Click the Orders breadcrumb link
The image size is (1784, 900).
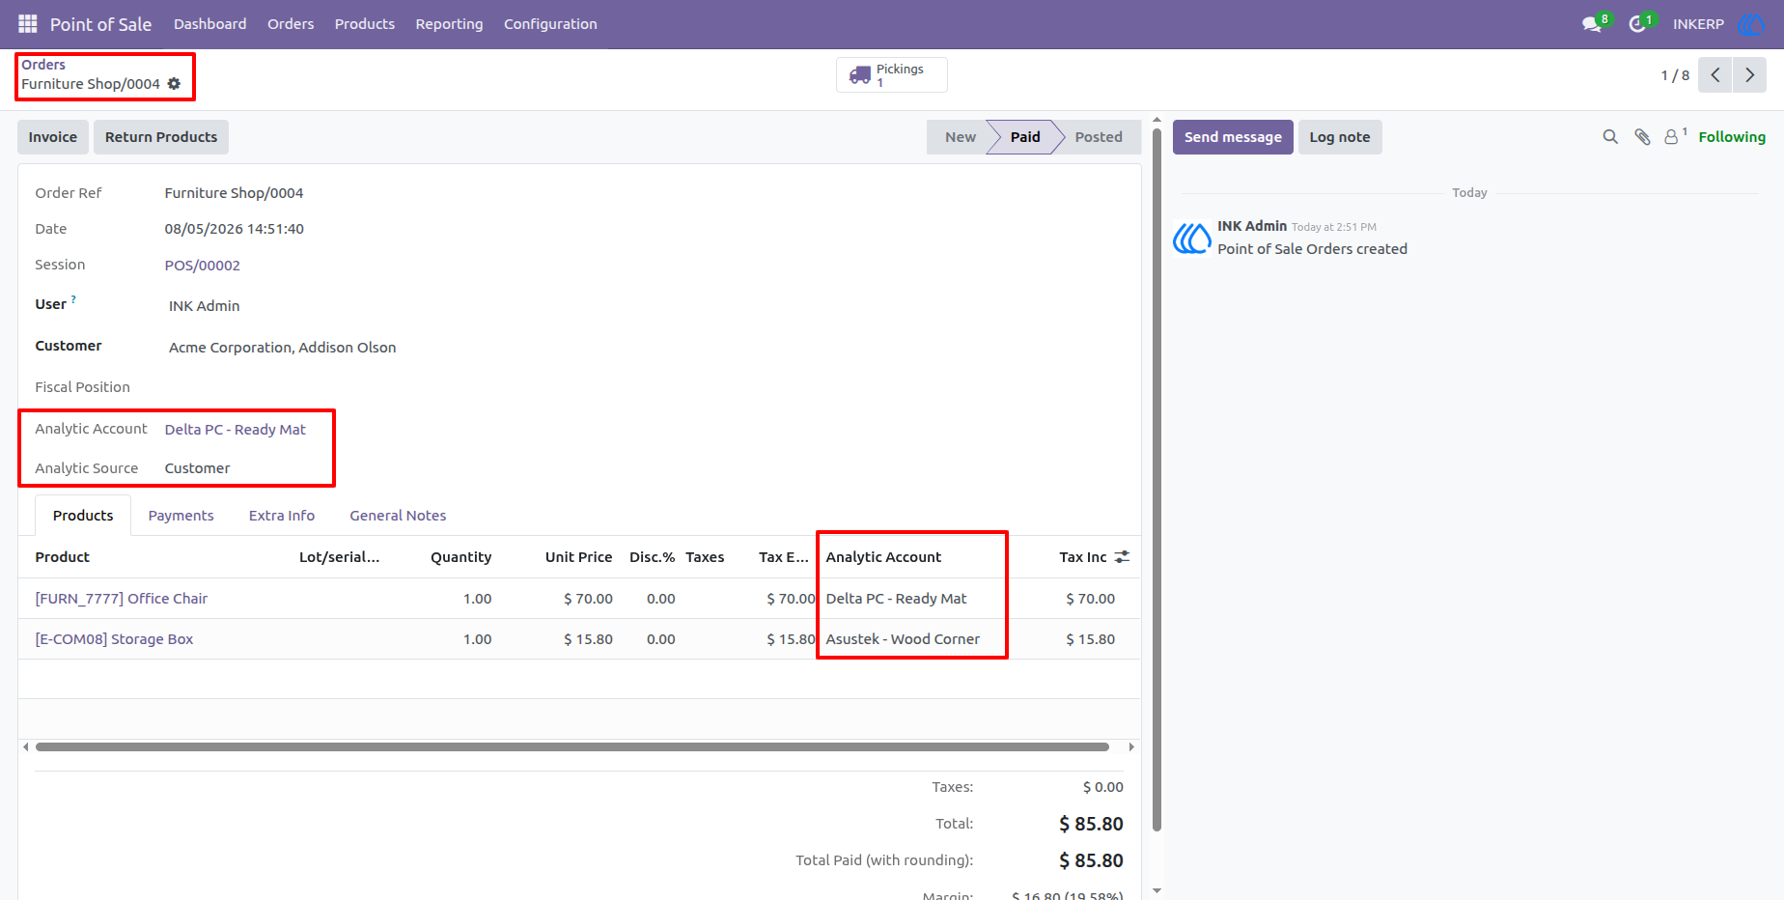pyautogui.click(x=43, y=65)
